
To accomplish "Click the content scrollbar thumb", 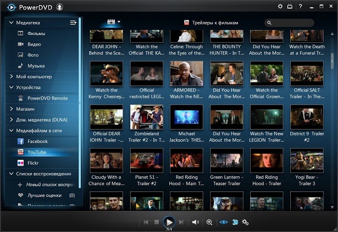I will [x=332, y=61].
